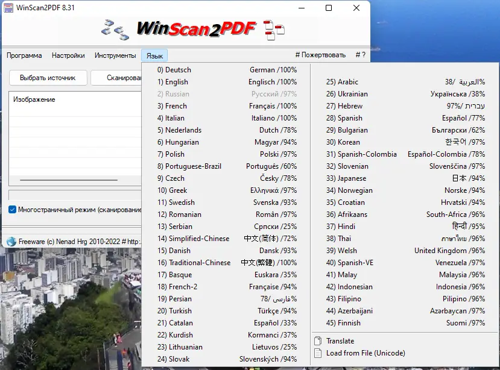Viewport: 500px width, 370px height.
Task: Choose 3) French language
Action: pyautogui.click(x=227, y=106)
